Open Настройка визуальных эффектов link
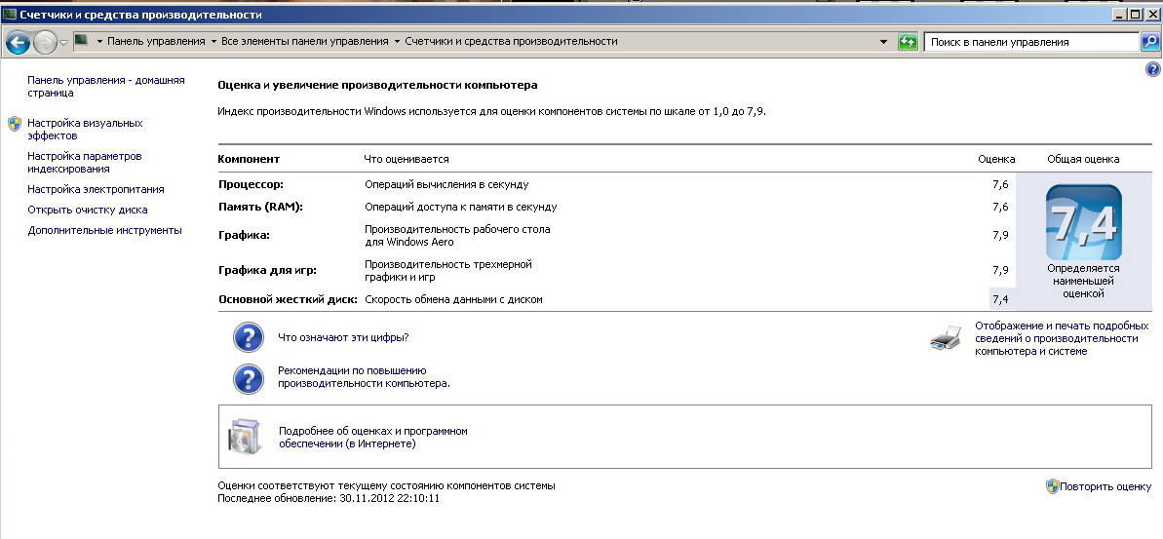This screenshot has height=539, width=1163. [85, 129]
